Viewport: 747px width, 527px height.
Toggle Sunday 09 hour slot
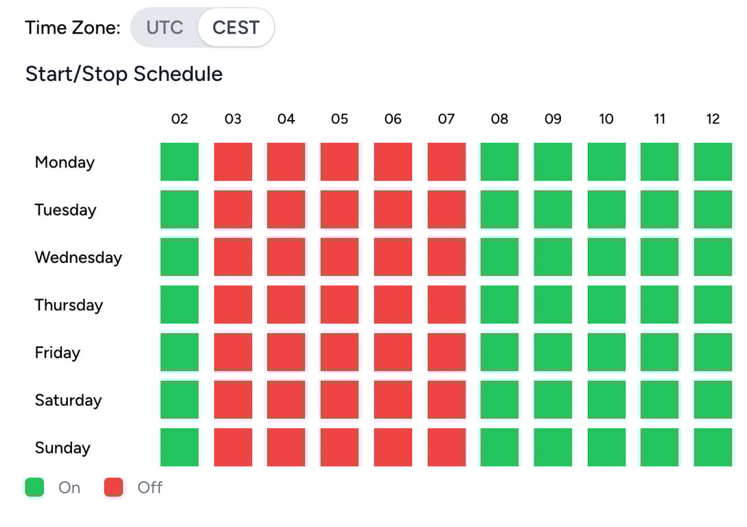(553, 447)
